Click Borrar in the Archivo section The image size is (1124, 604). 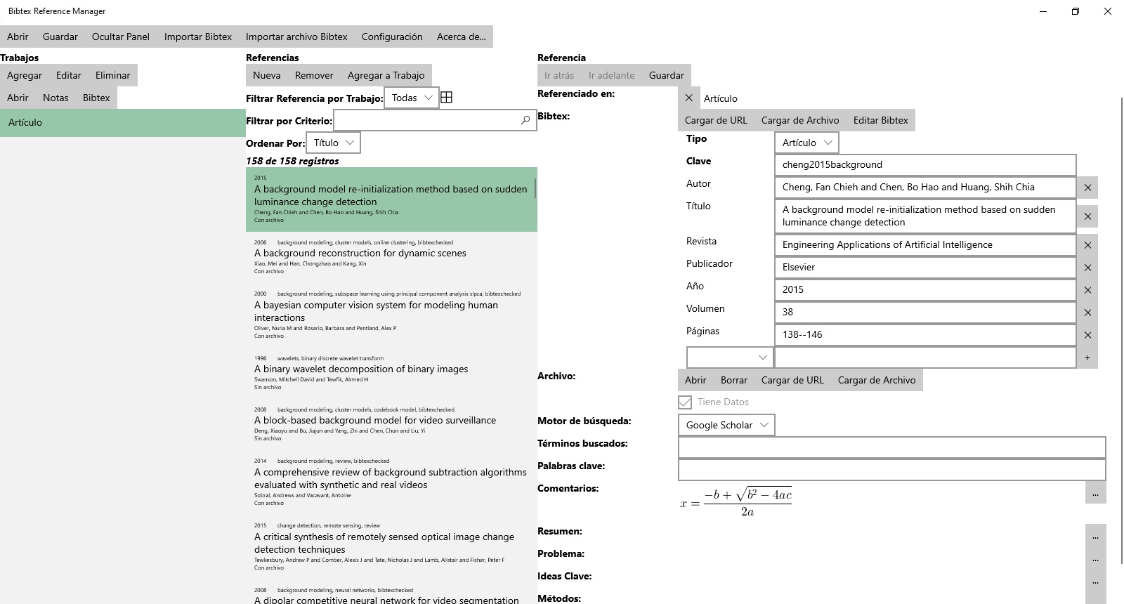(x=734, y=380)
